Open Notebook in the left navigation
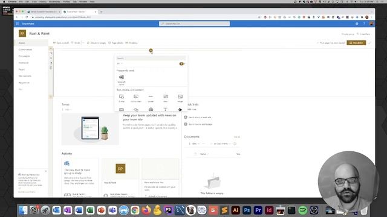Screen dimensions: 387x217 pyautogui.click(x=24, y=63)
